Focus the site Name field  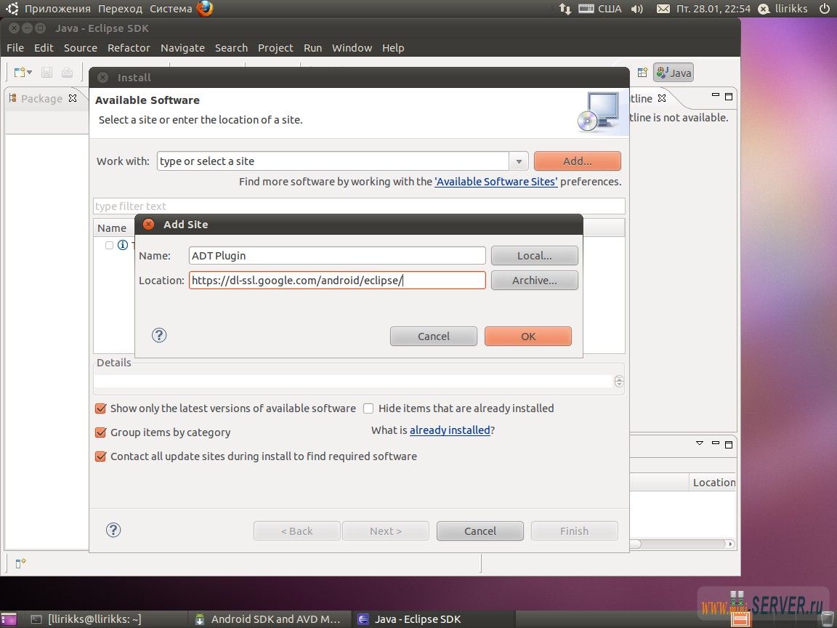coord(337,256)
